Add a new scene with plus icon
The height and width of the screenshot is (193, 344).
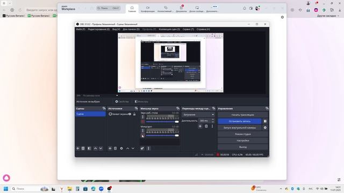click(x=77, y=149)
